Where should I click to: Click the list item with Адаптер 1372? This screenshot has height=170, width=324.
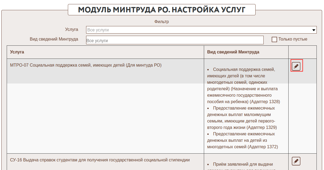pos(243,140)
